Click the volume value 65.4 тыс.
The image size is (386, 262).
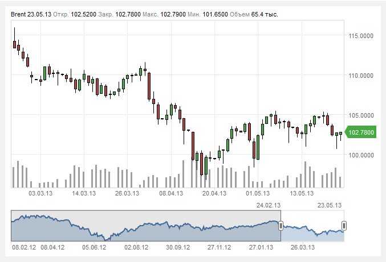pos(265,14)
